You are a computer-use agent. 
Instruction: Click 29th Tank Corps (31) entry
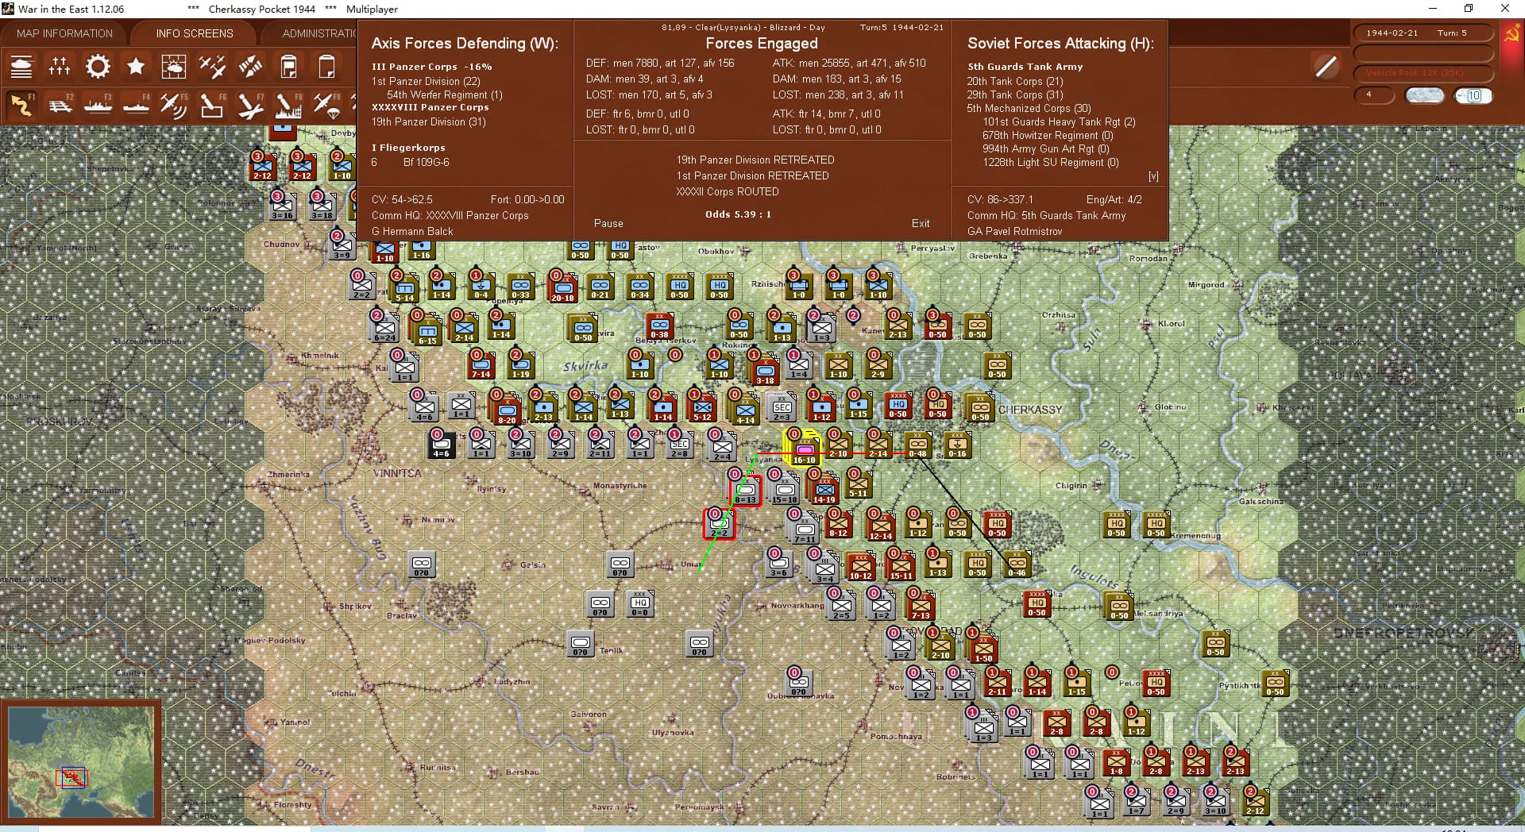[1014, 94]
